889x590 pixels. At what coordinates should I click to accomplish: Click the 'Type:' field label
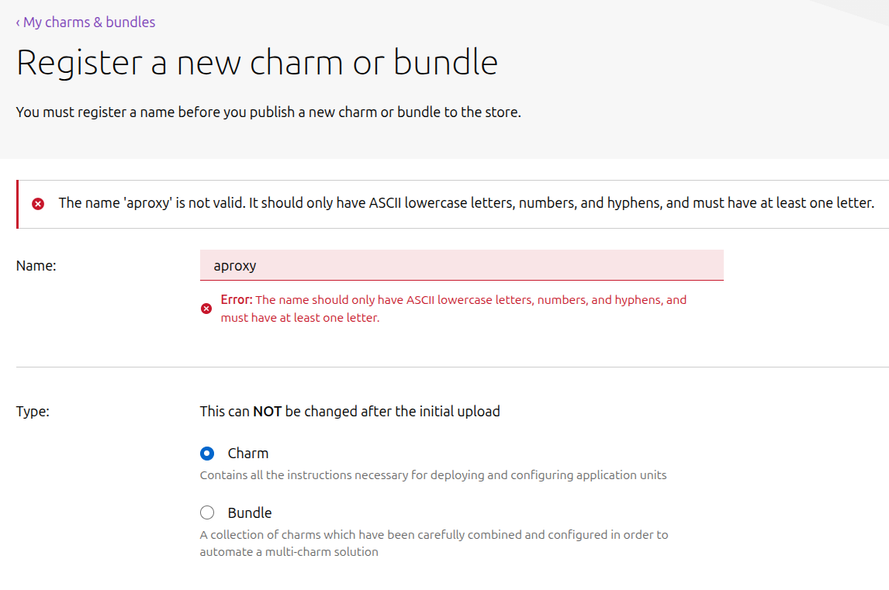coord(33,412)
